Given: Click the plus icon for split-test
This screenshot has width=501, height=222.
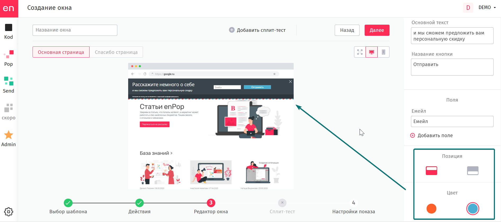Looking at the screenshot, I should (x=232, y=30).
